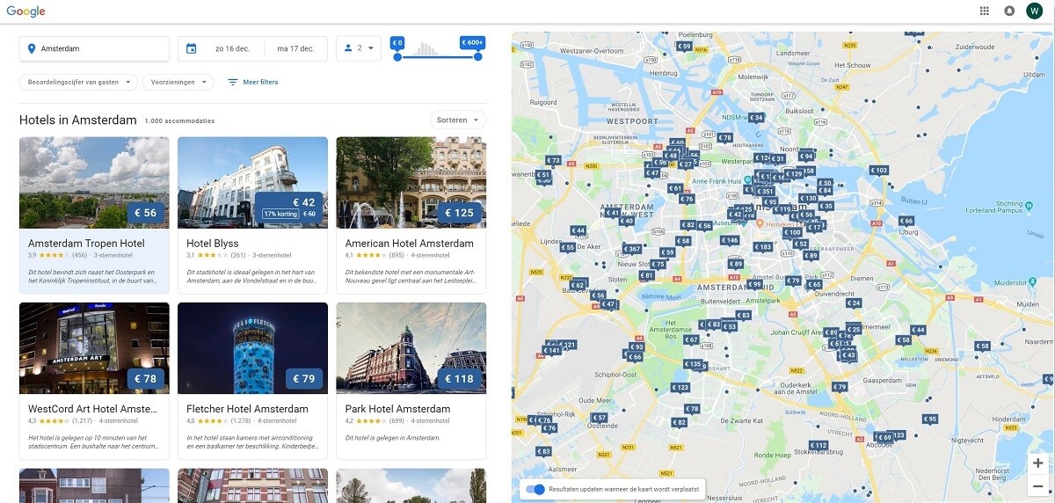1055x503 pixels.
Task: Zoom in the map with plus button
Action: (x=1037, y=463)
